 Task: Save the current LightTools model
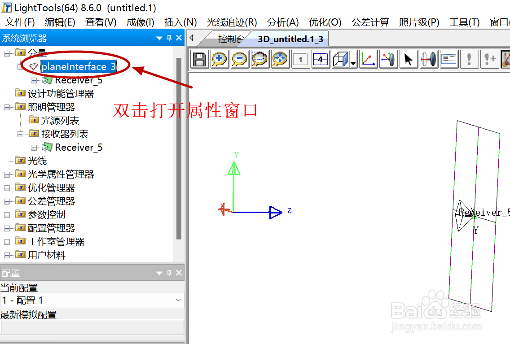(x=200, y=59)
